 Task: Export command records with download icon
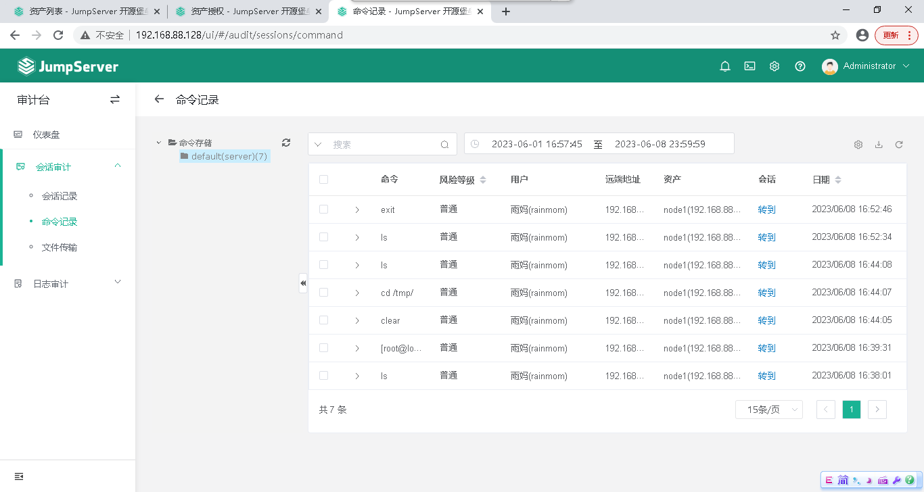tap(879, 145)
